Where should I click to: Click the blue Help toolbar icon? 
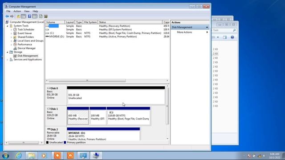pos(29,16)
